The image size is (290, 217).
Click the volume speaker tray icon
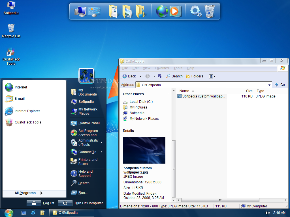coord(267,213)
